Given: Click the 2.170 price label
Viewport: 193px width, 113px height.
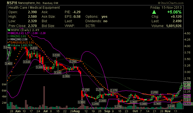Looking at the screenshot, I should point(114,90).
